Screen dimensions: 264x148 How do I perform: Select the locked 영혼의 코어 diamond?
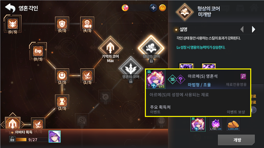(131, 68)
